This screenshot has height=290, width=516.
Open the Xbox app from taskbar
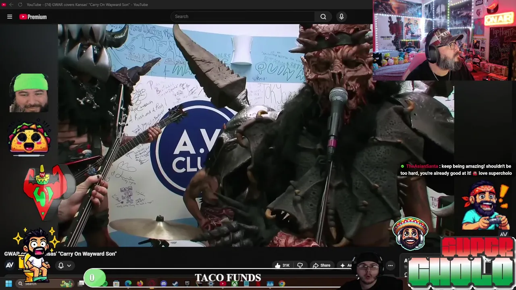coord(235,284)
